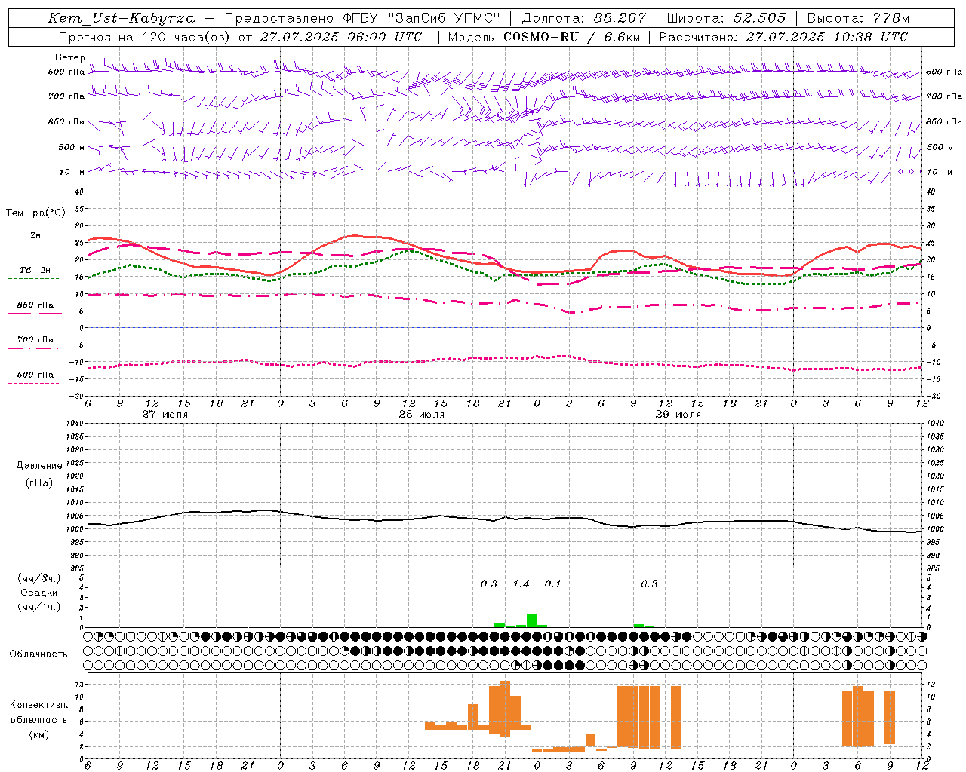Click the 'Давление' pressure panel label
This screenshot has height=772, width=966.
point(39,466)
